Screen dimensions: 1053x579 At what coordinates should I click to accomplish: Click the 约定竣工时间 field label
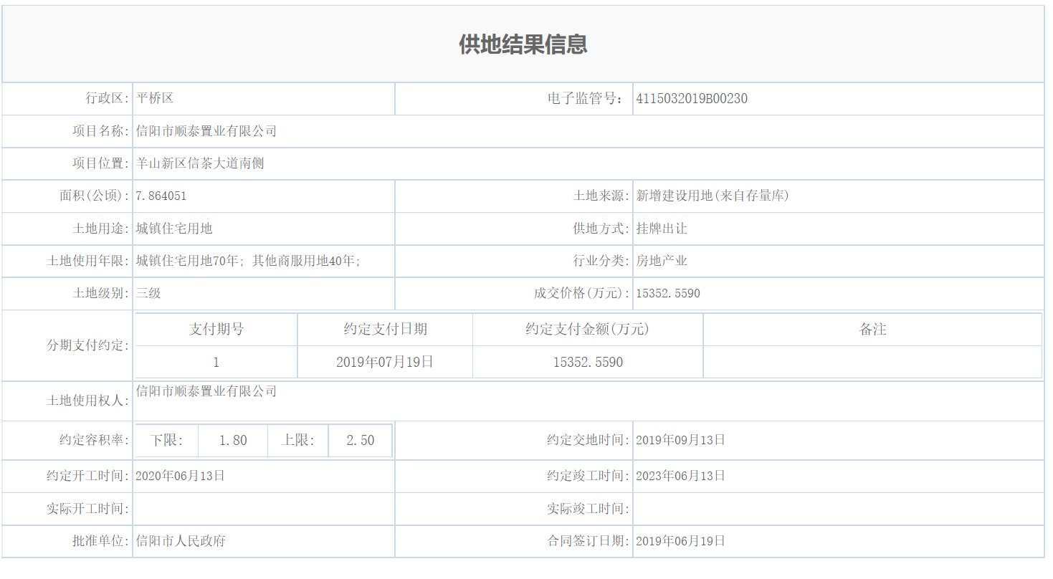589,476
